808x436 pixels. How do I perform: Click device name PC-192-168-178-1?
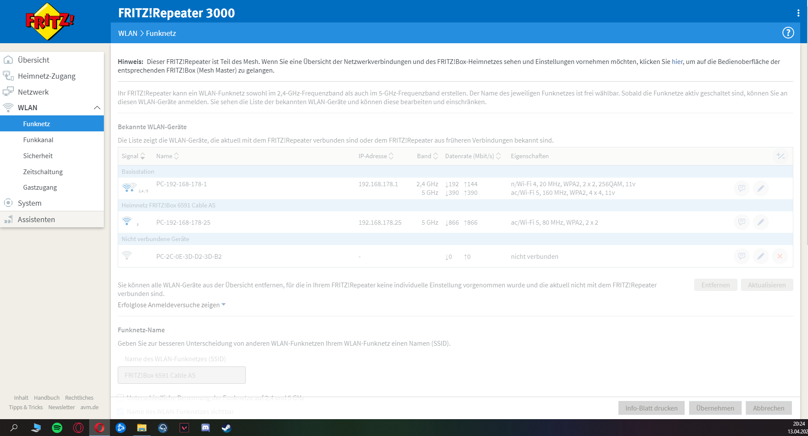(x=181, y=184)
